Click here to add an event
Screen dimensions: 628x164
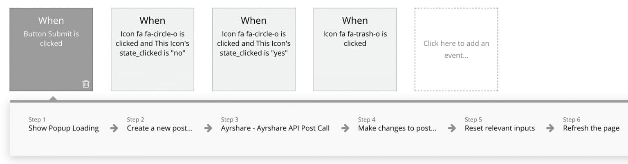[x=456, y=49]
